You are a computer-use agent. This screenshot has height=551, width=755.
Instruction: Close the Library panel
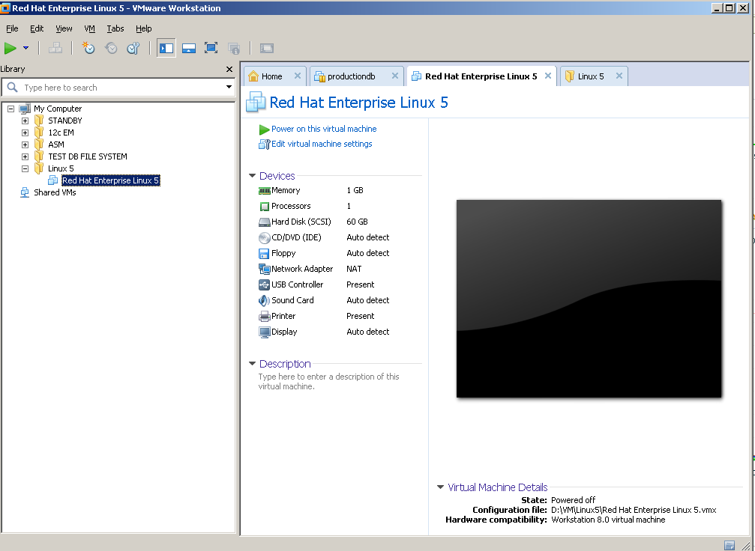click(x=229, y=69)
